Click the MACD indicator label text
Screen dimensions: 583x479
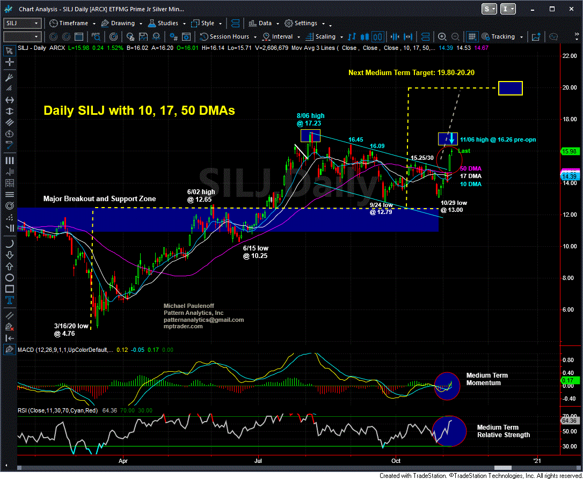click(65, 350)
